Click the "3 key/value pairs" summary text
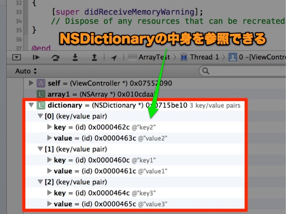Image resolution: width=286 pixels, height=214 pixels. [215, 106]
